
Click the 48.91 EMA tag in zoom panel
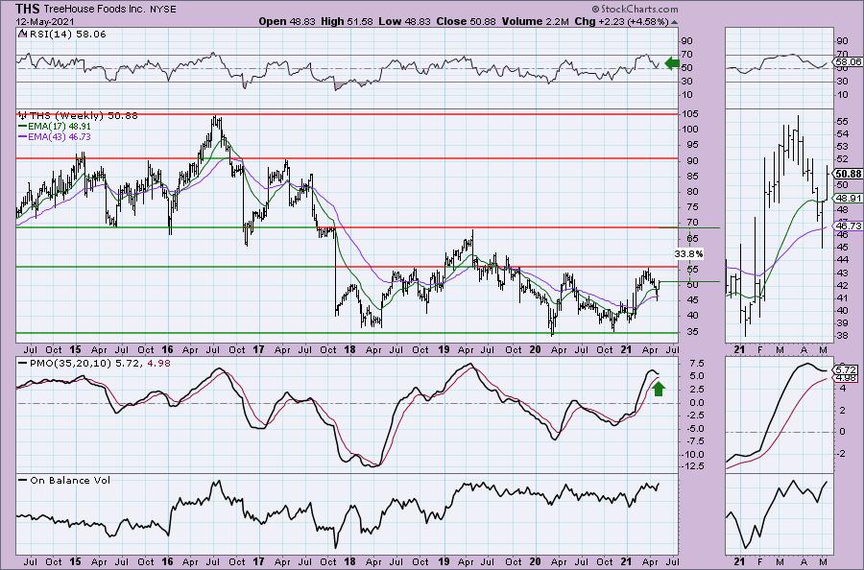[850, 199]
